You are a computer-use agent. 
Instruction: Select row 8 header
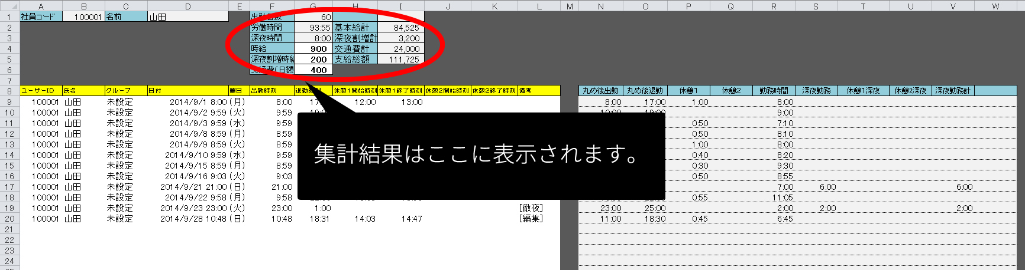click(x=9, y=91)
